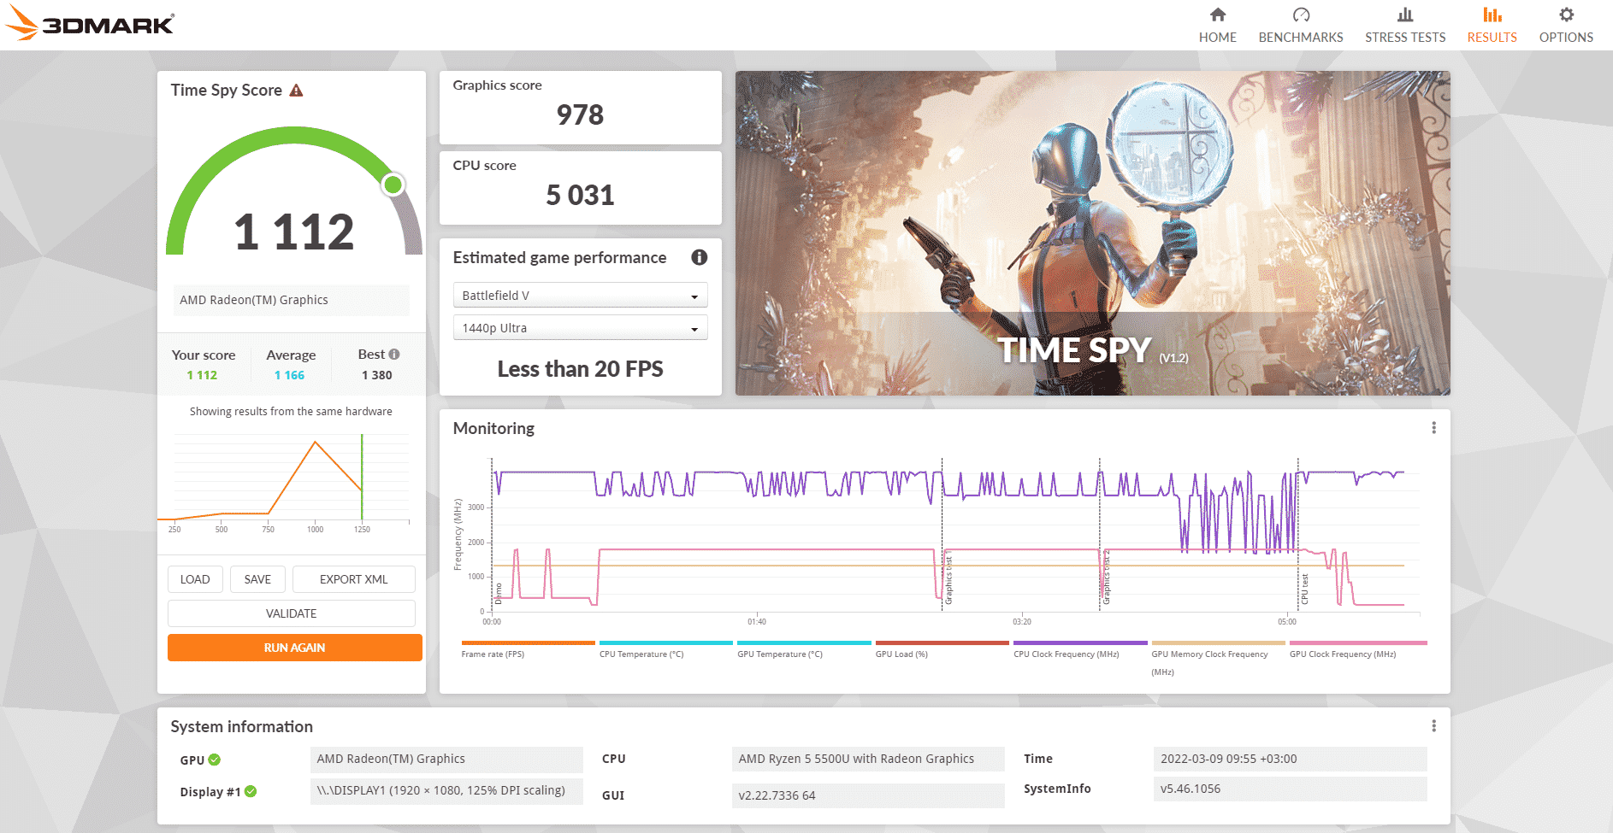Switch to the Benchmarks tab
The height and width of the screenshot is (833, 1613).
(1300, 25)
